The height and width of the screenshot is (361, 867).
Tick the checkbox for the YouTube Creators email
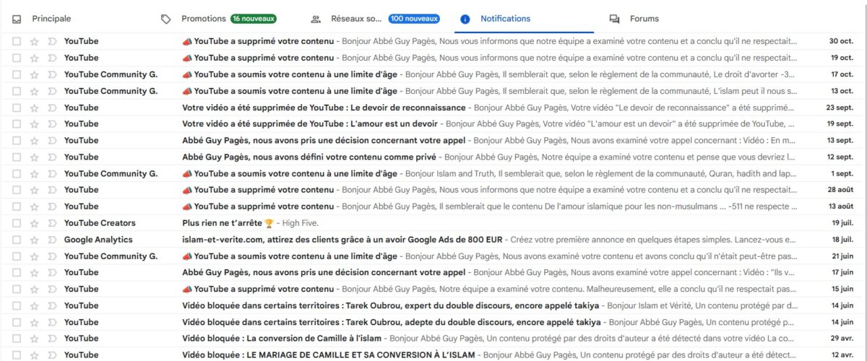click(17, 223)
